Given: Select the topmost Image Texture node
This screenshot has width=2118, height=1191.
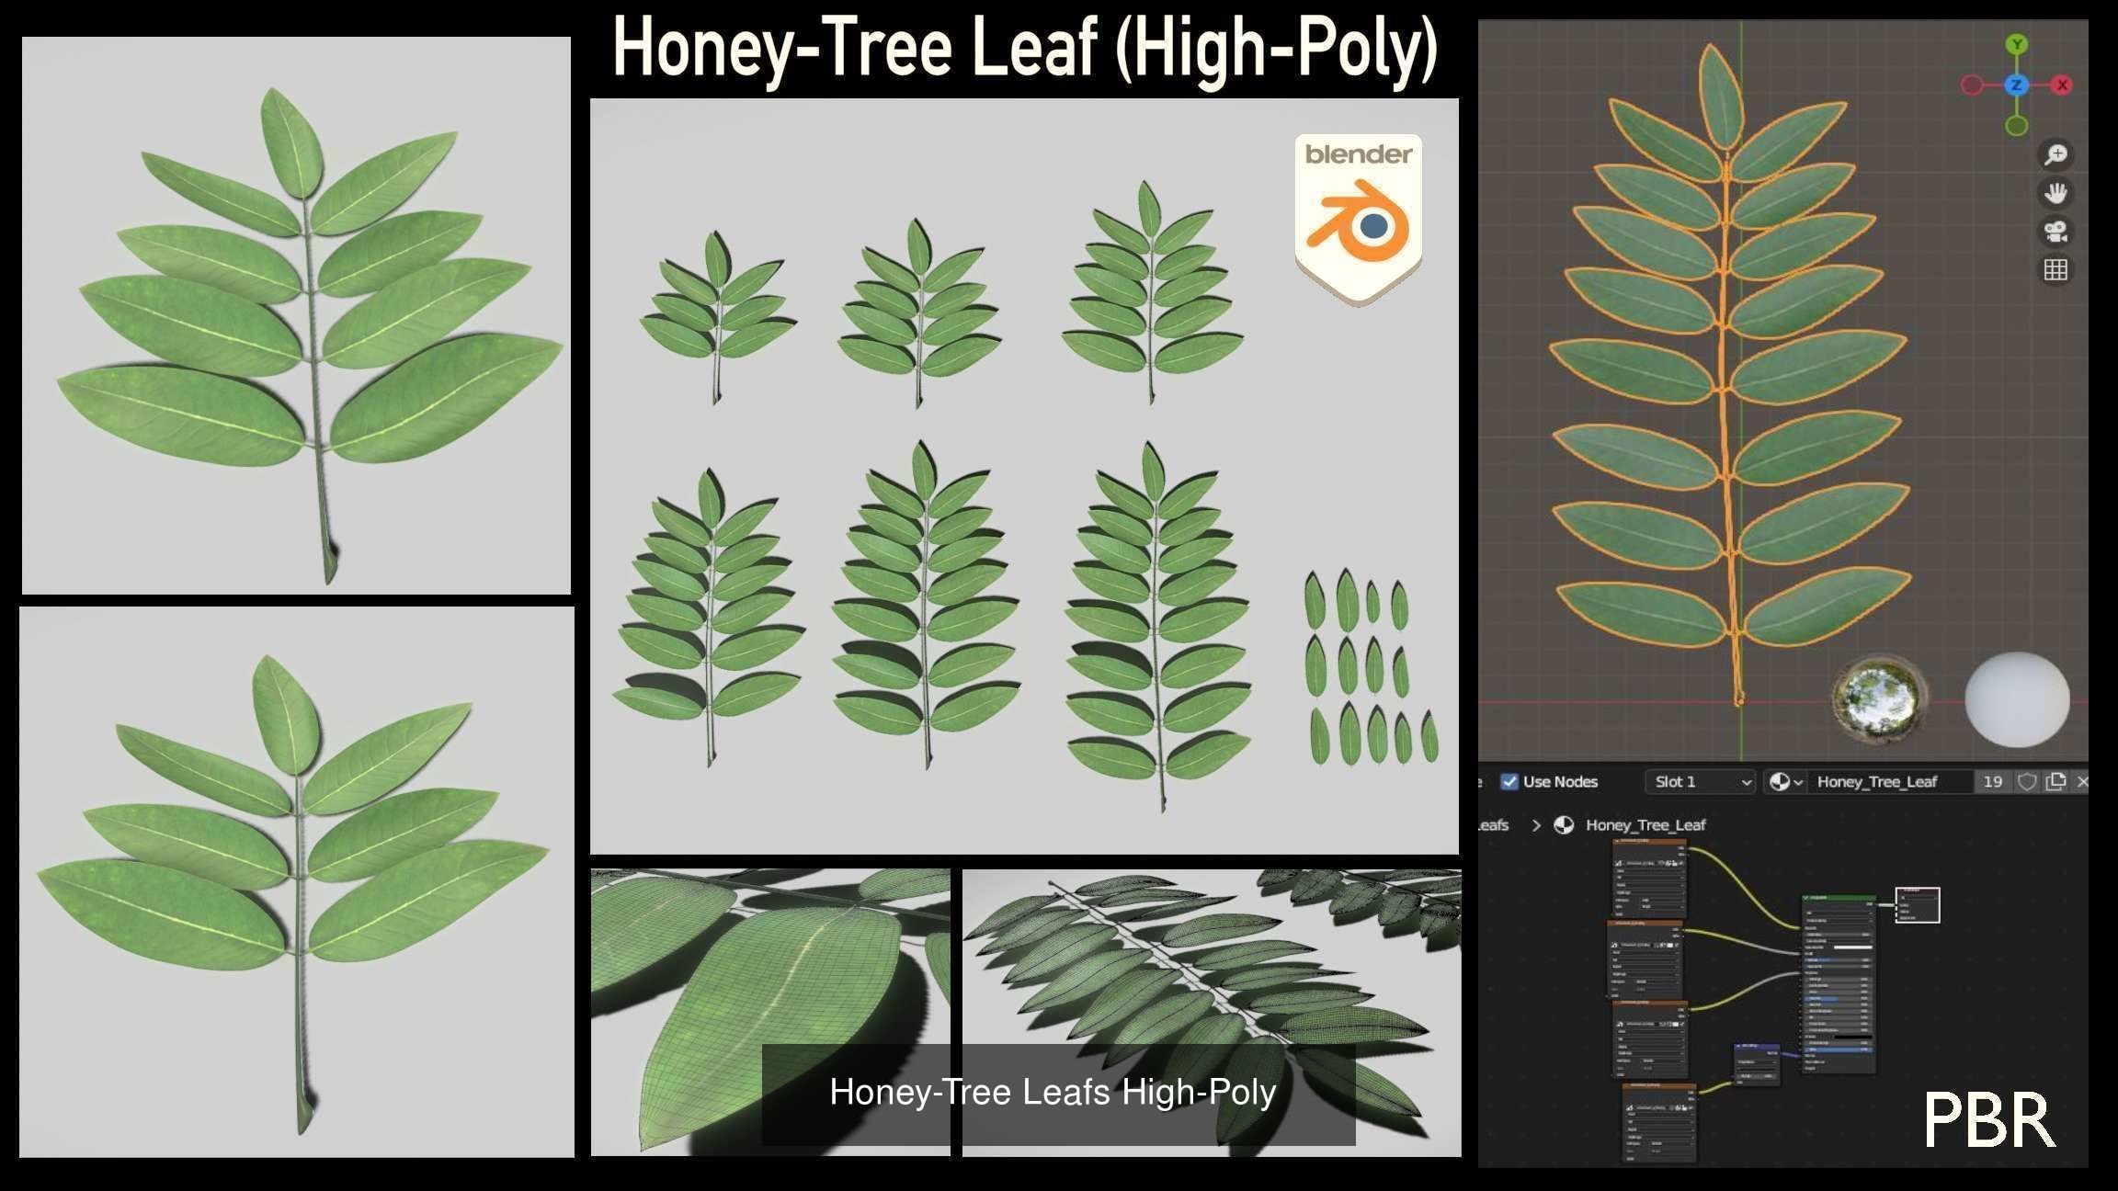Looking at the screenshot, I should 1650,878.
